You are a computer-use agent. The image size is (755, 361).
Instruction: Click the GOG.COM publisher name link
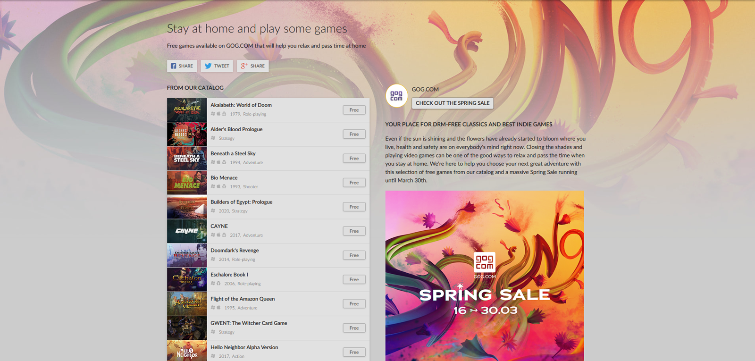pyautogui.click(x=425, y=89)
